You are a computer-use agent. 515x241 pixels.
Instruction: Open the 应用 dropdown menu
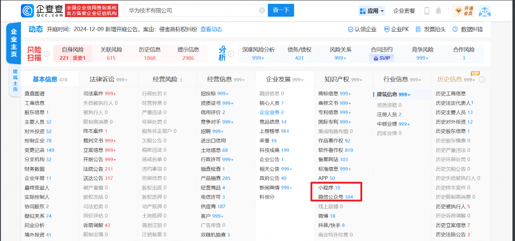[x=372, y=11]
